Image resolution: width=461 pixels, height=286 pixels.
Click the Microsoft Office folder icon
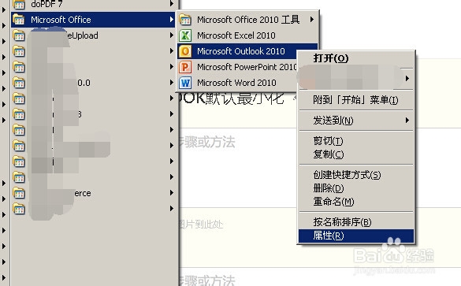point(19,20)
